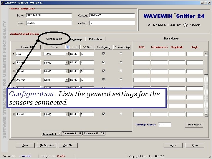The height and width of the screenshot is (159, 212).
Task: Open the Sensor dropdown for channel 3
Action: (67, 71)
